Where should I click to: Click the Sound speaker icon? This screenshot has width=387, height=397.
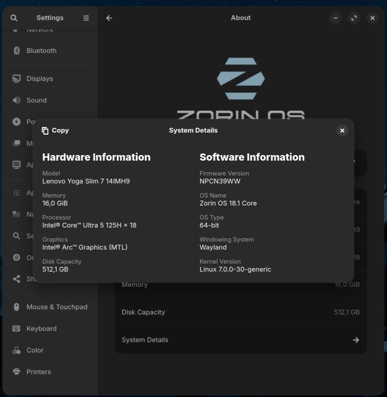(x=16, y=100)
